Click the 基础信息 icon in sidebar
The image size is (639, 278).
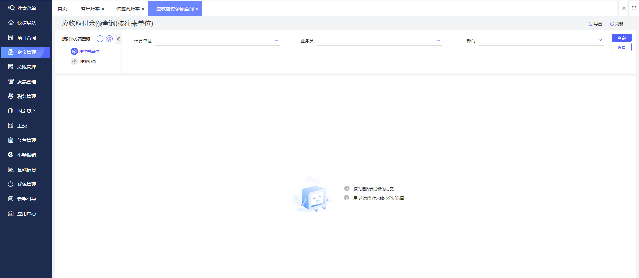11,170
